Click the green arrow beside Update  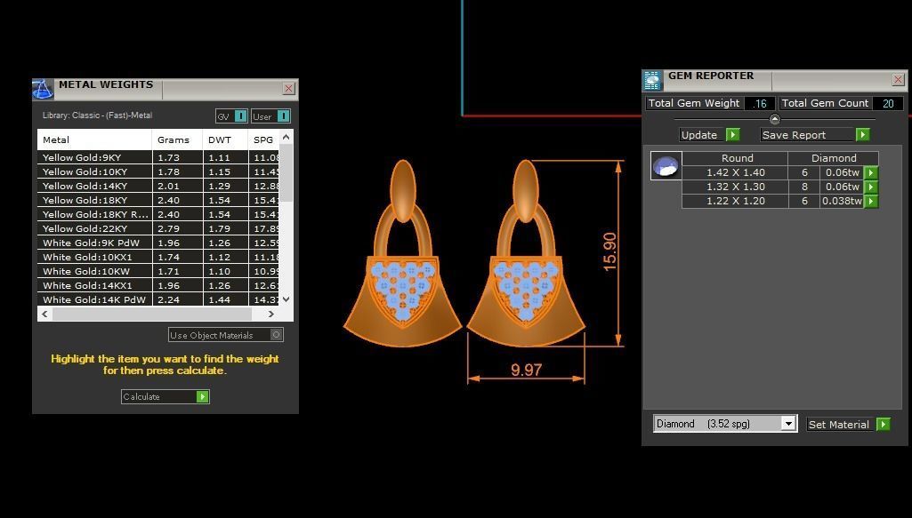point(733,135)
